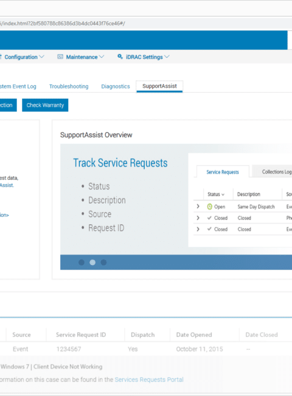
Task: Switch to the Diagnostics tab
Action: click(116, 87)
